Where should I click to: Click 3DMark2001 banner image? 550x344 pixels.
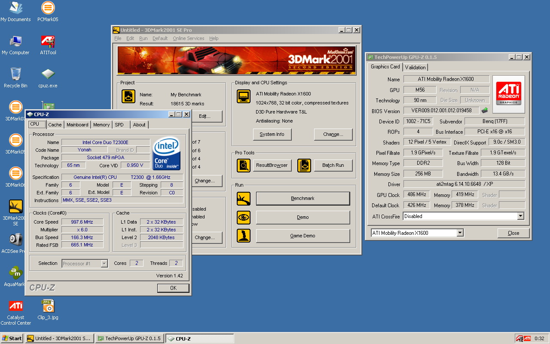tap(236, 61)
